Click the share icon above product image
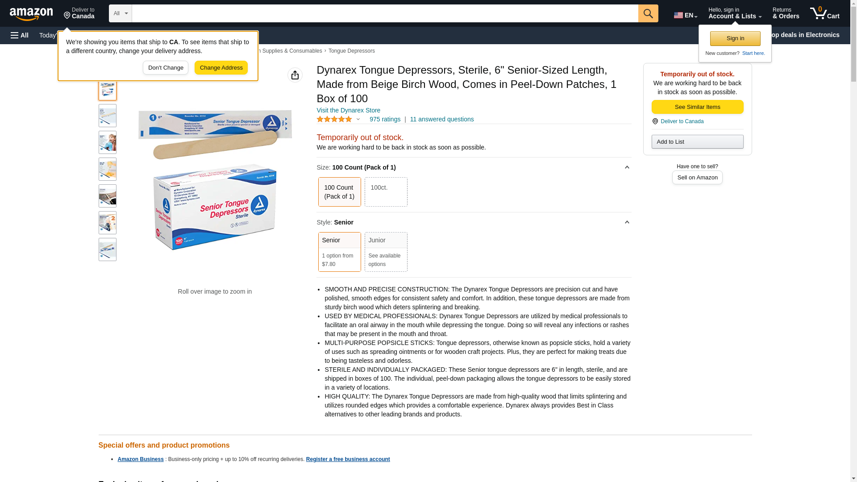 point(295,75)
